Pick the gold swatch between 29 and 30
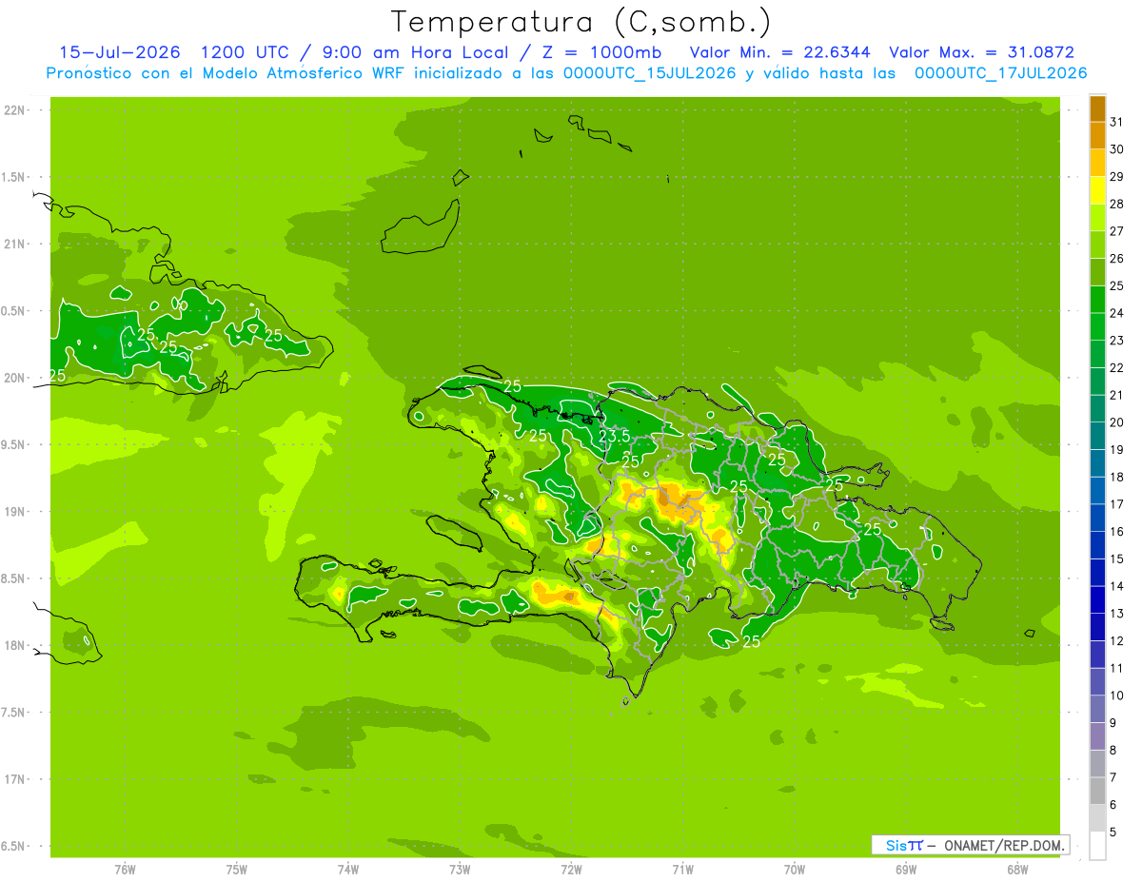The image size is (1142, 882). click(1097, 163)
